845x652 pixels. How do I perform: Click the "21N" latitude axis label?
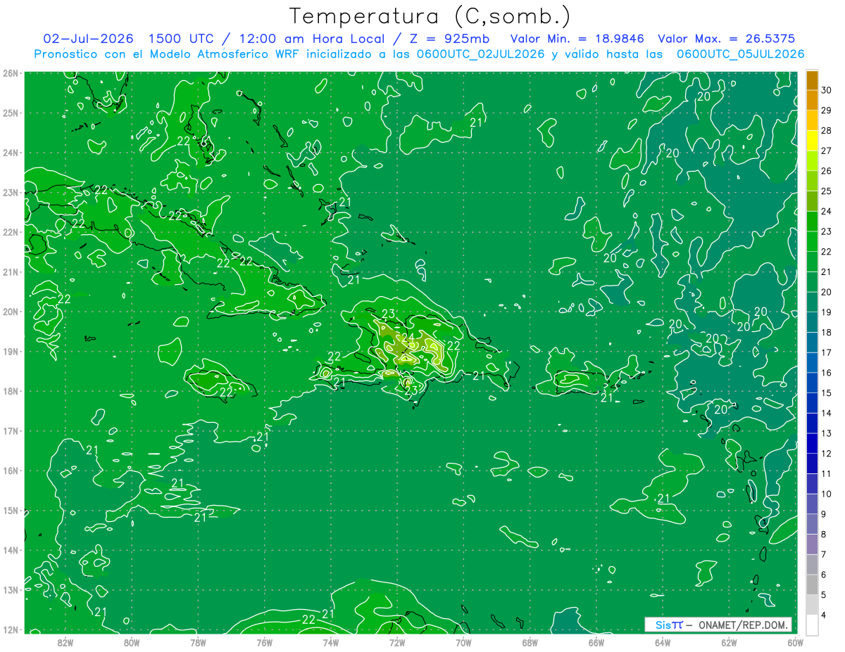tap(10, 271)
